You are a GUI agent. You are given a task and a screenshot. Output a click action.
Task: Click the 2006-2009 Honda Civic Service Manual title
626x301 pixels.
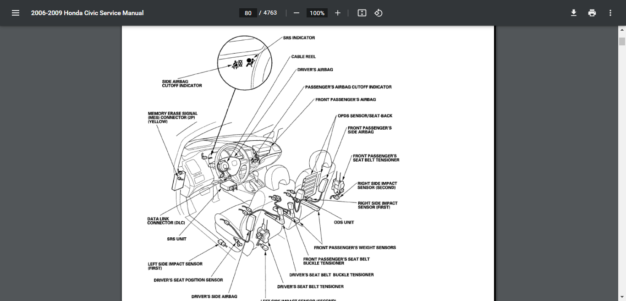[x=88, y=13]
